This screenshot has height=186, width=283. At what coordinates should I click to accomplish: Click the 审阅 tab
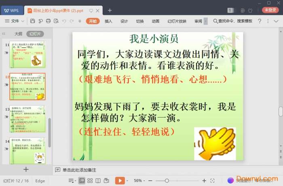(198, 21)
